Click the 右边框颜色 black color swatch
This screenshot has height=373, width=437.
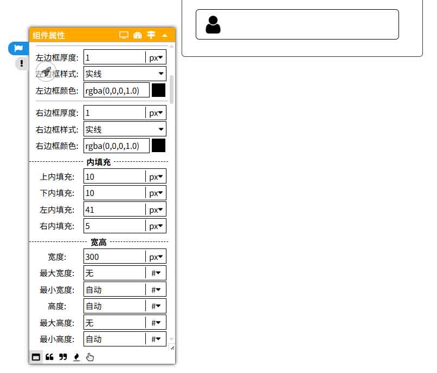click(158, 146)
